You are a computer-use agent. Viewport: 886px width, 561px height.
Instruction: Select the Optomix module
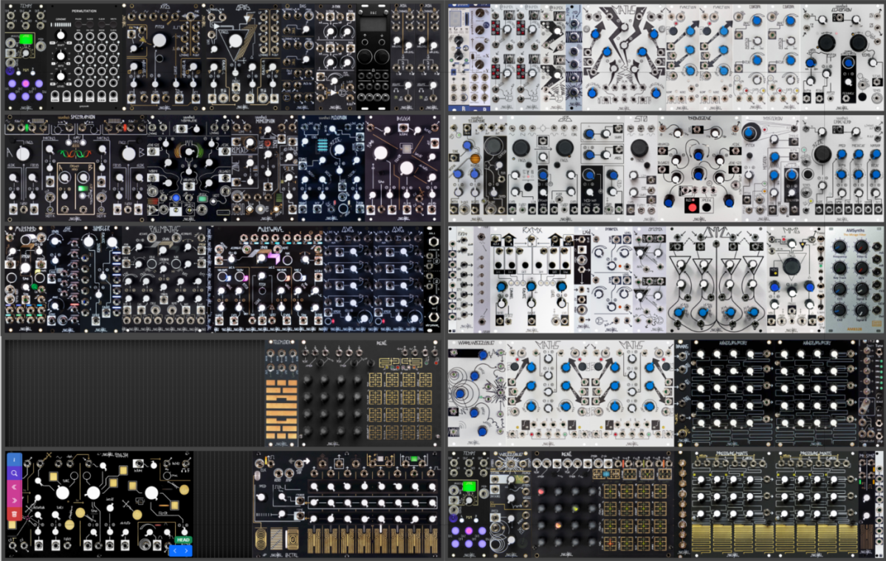click(650, 279)
